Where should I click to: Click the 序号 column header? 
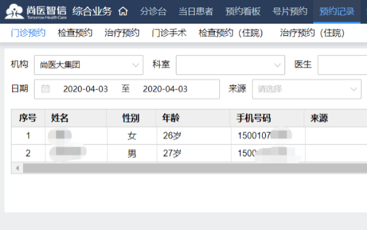pos(28,118)
